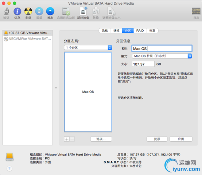Click the partition name field containing Mac OS
Screen dimensions: 202x175
(162, 49)
